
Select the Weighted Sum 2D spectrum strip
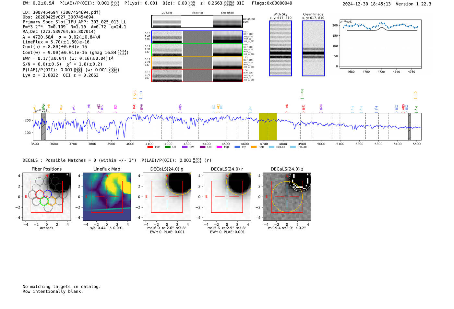(197, 21)
